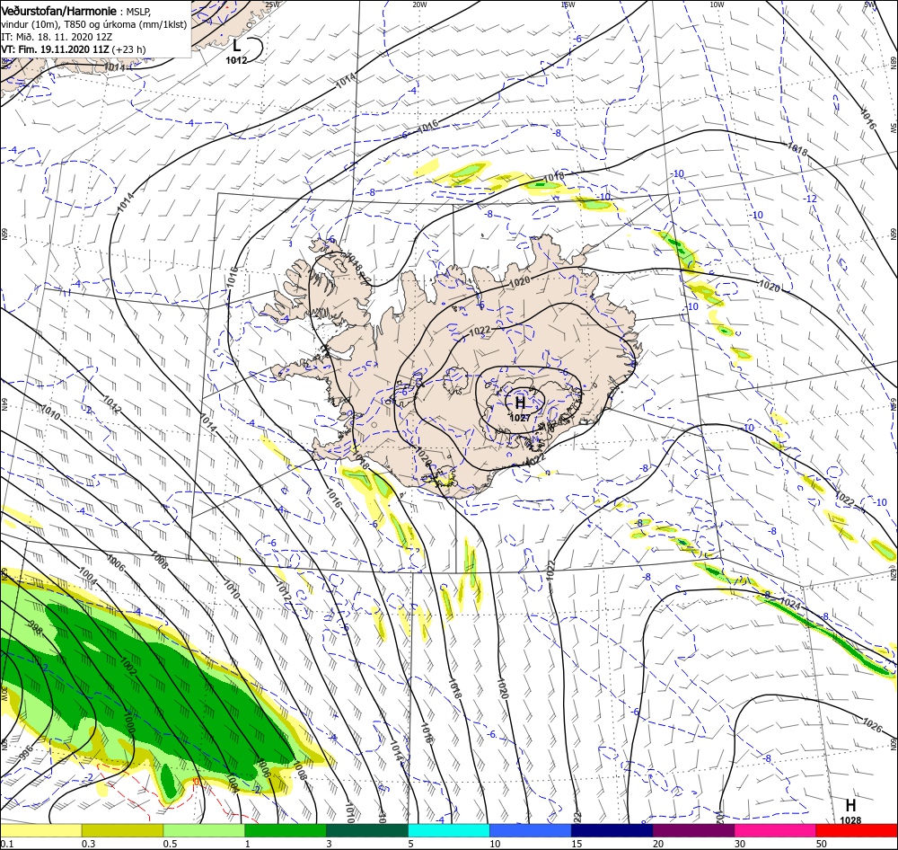Click the '1002' isobar label
Image resolution: width=898 pixels, height=850 pixels.
coord(128,665)
